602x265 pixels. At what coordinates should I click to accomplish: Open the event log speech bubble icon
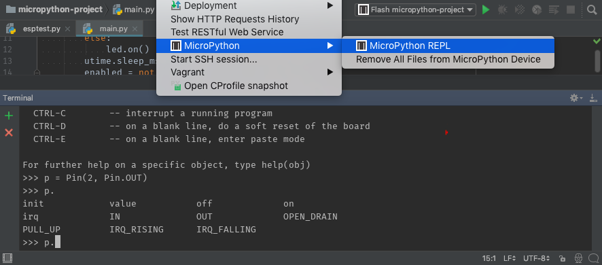tap(592, 258)
